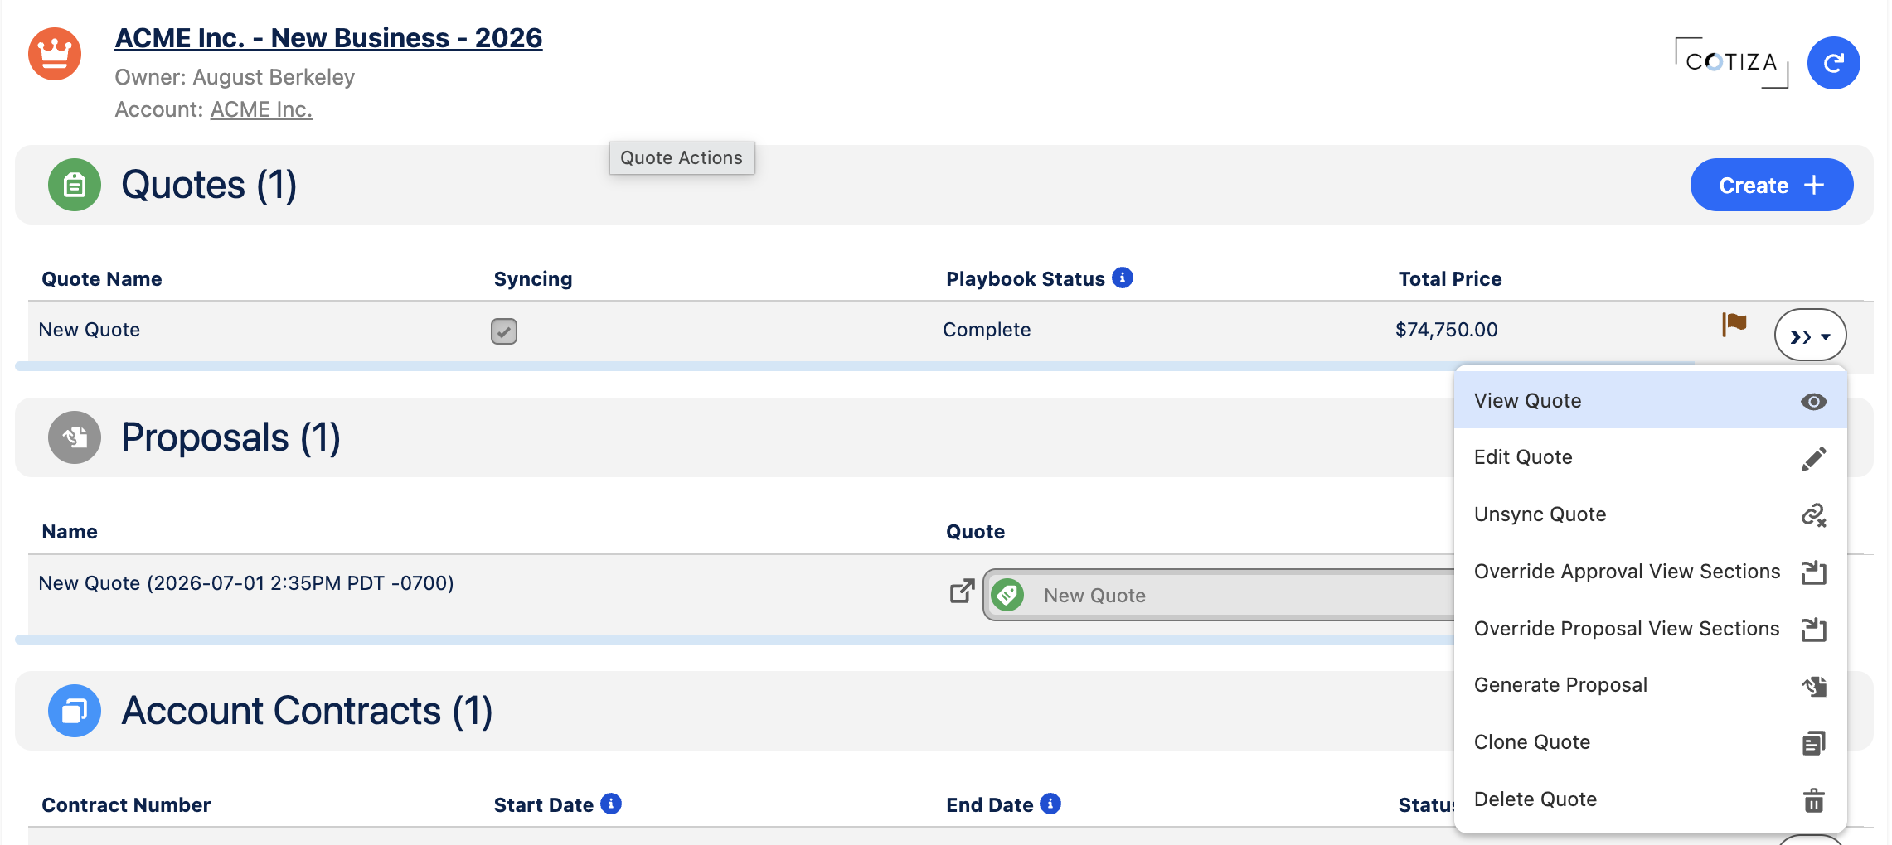Image resolution: width=1892 pixels, height=845 pixels.
Task: Click the blue refresh icon button
Action: pyautogui.click(x=1833, y=63)
